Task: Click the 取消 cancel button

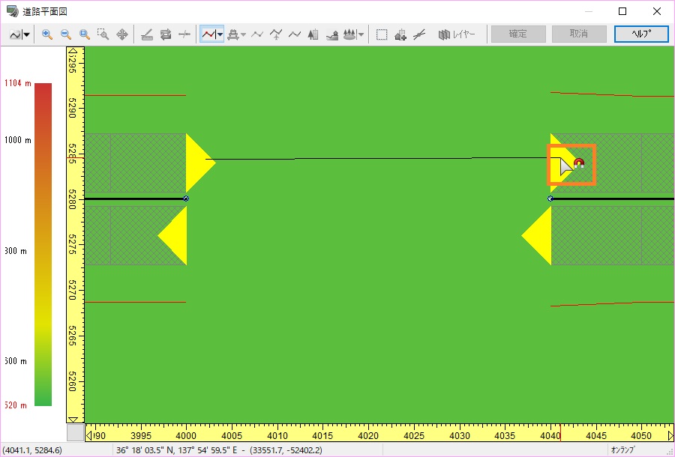Action: (579, 34)
